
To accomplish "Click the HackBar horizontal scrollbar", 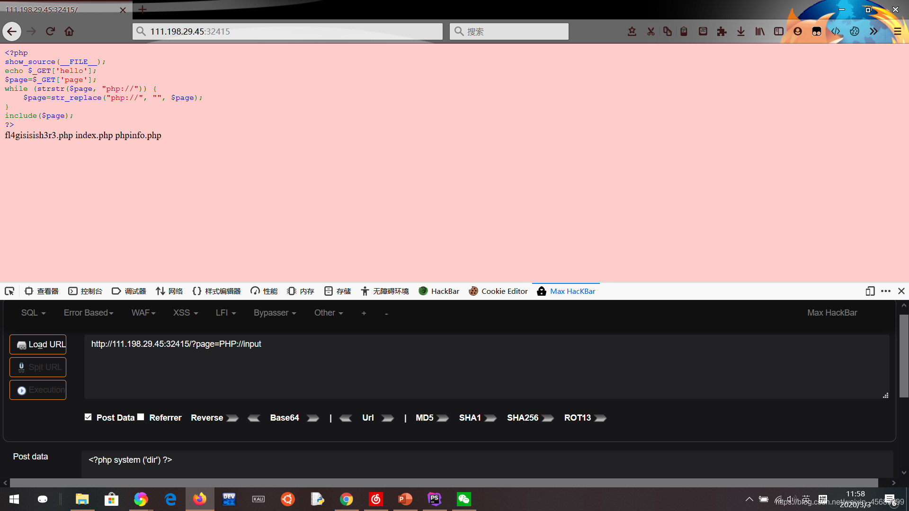I will (444, 483).
